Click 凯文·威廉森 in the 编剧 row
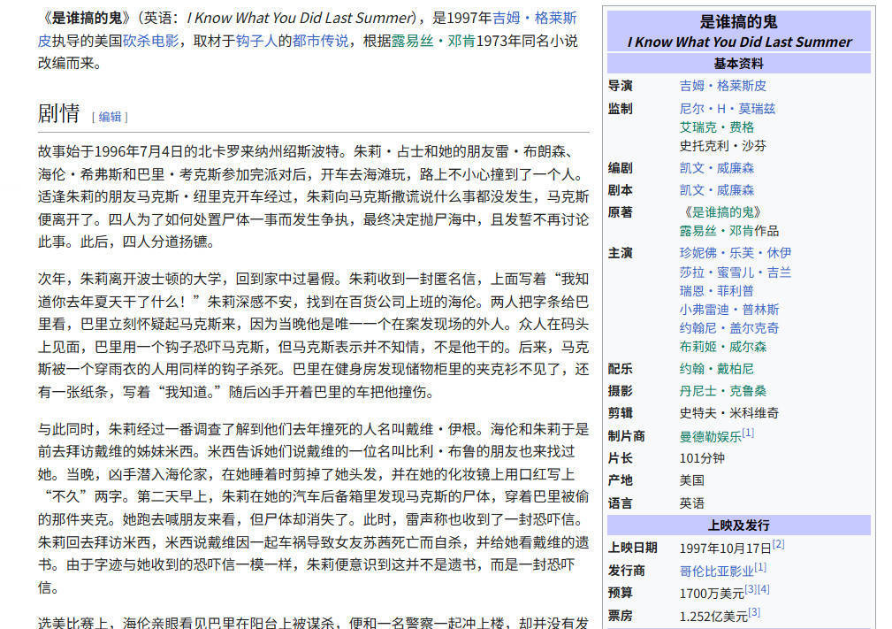Image resolution: width=892 pixels, height=629 pixels. click(716, 168)
